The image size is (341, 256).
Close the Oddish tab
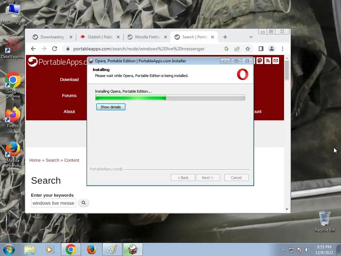tap(118, 37)
